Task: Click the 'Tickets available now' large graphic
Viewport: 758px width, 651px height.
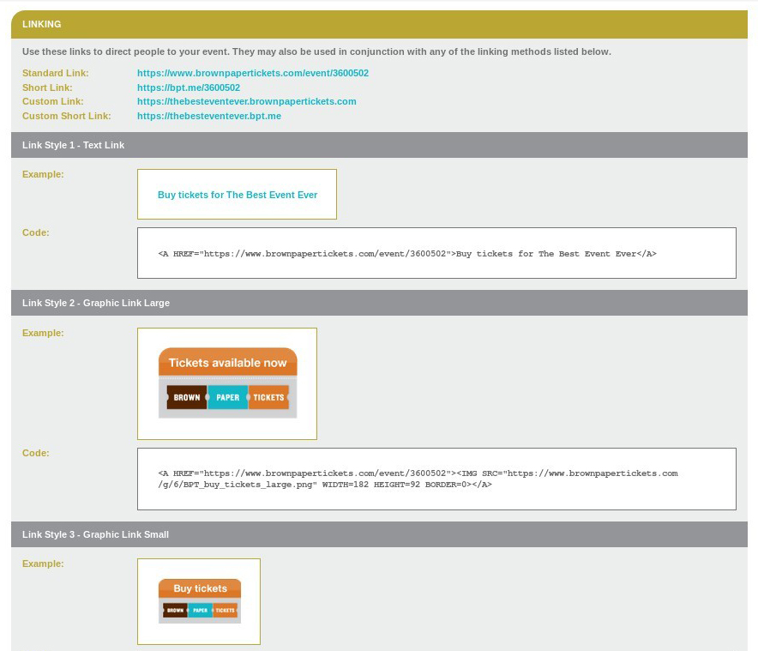Action: point(228,383)
